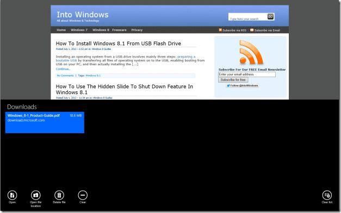Open the Home menu item
The image size is (341, 213).
pyautogui.click(x=61, y=30)
